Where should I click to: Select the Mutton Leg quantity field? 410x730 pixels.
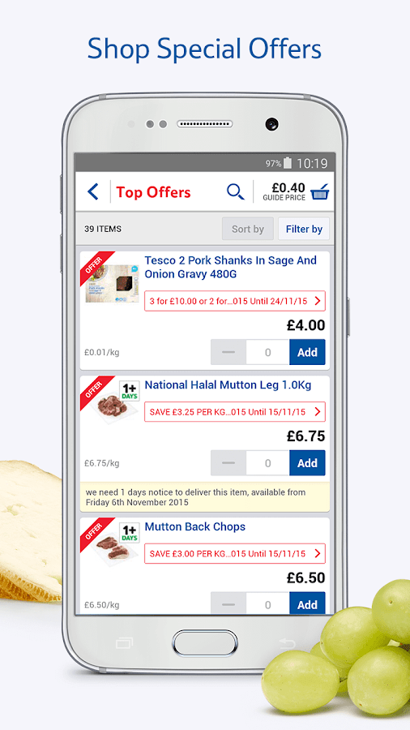pos(267,463)
